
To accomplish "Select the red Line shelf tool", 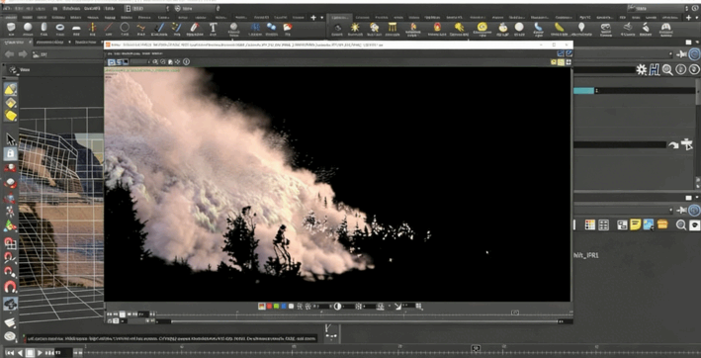I will (108, 29).
